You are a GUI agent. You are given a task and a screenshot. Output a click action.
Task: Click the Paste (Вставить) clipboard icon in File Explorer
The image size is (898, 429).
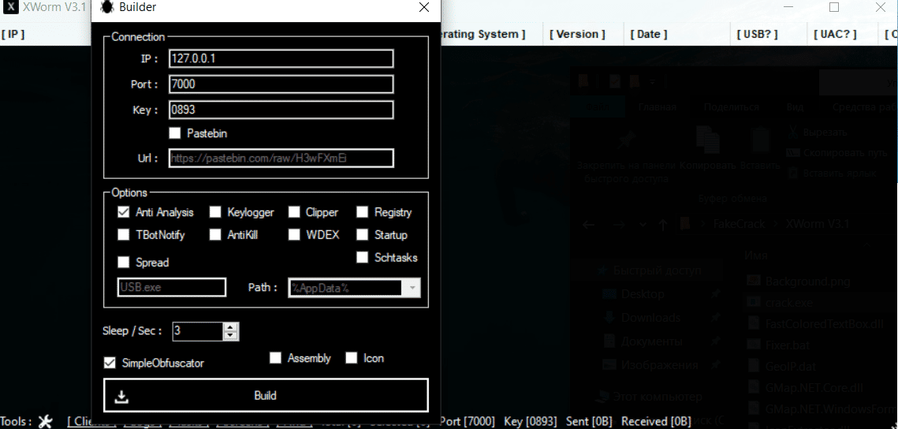click(760, 140)
